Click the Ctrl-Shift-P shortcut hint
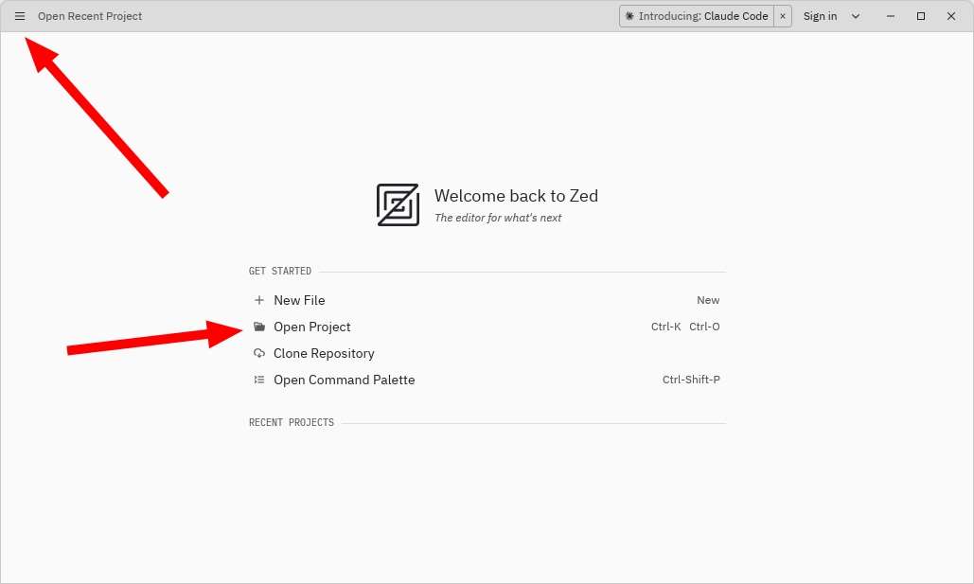Image resolution: width=974 pixels, height=584 pixels. pyautogui.click(x=691, y=380)
